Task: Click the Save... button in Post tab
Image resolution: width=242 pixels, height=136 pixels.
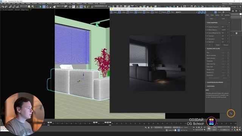Action: click(x=211, y=19)
